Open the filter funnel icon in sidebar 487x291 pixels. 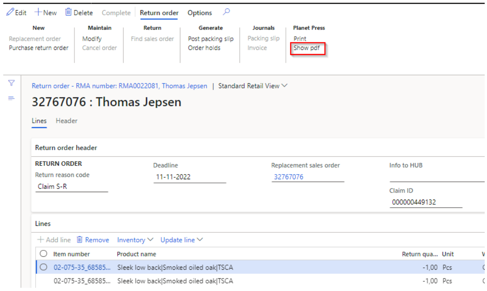12,83
